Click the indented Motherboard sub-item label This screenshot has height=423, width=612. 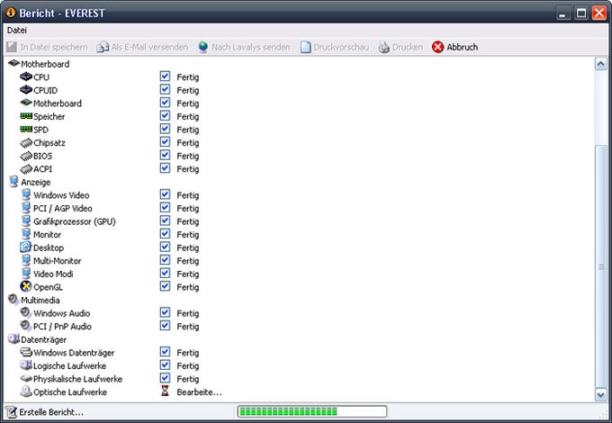(x=58, y=103)
